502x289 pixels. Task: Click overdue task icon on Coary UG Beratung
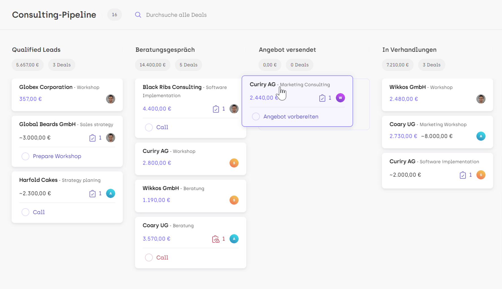(x=216, y=239)
